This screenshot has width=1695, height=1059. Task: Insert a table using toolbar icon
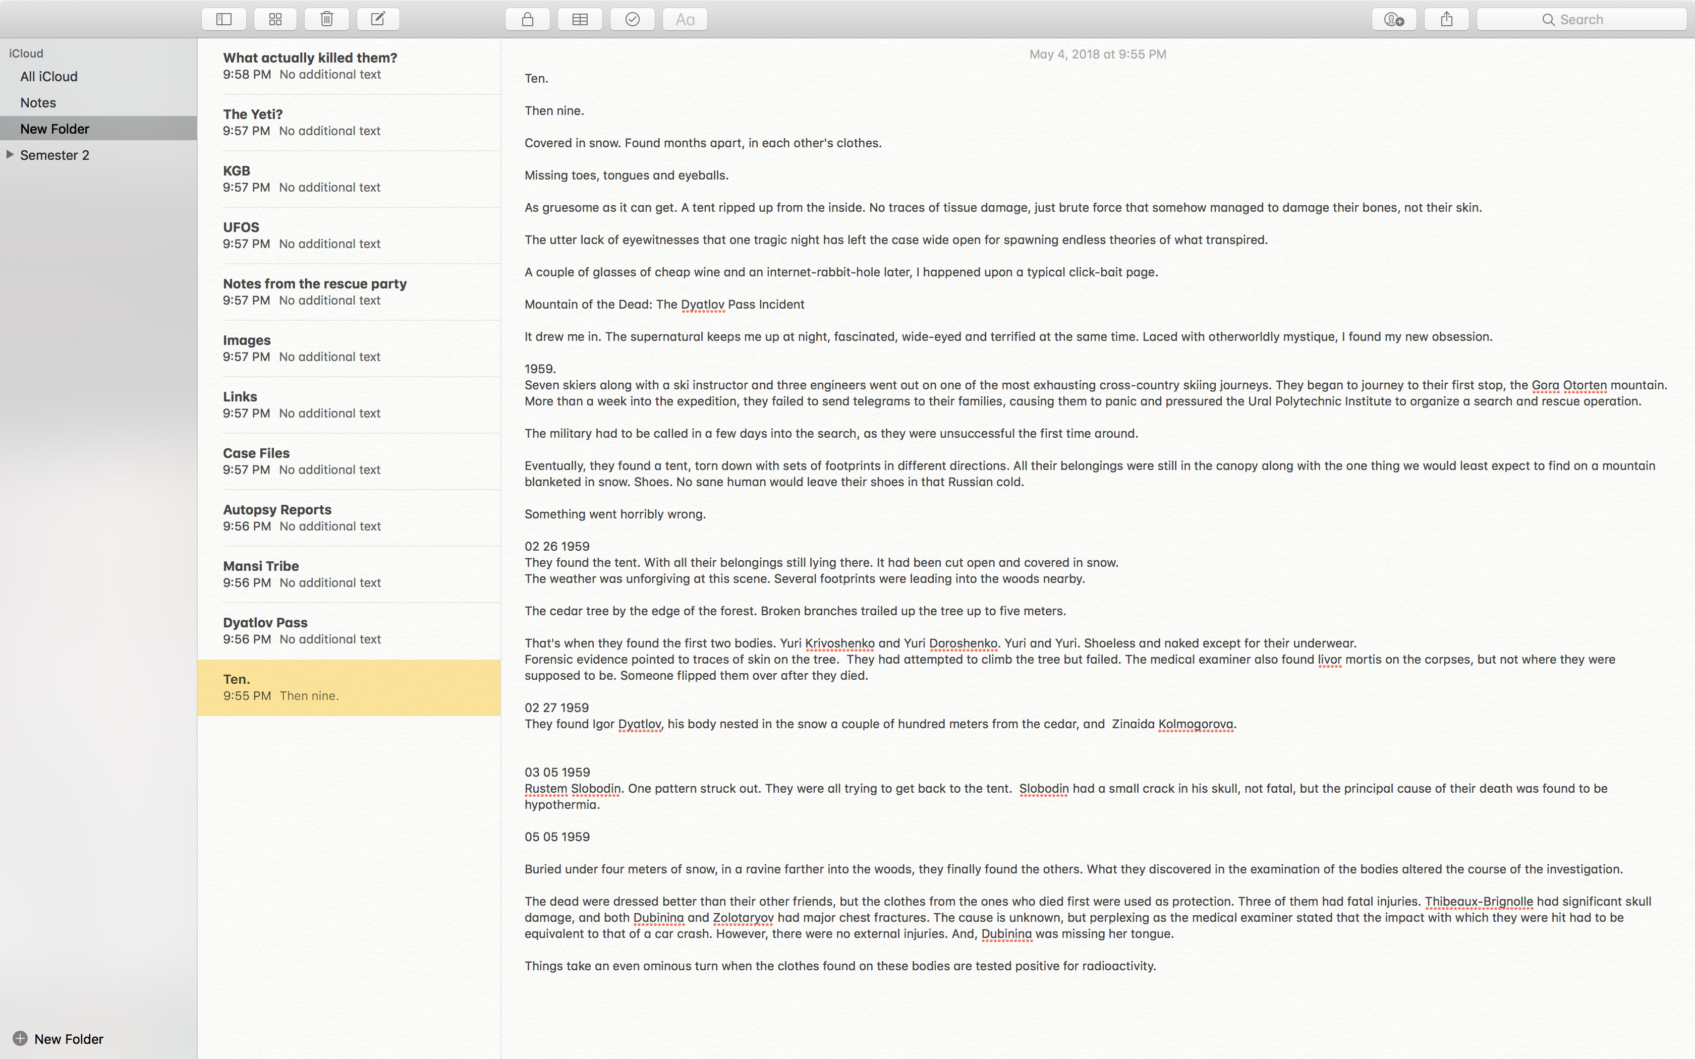(580, 19)
